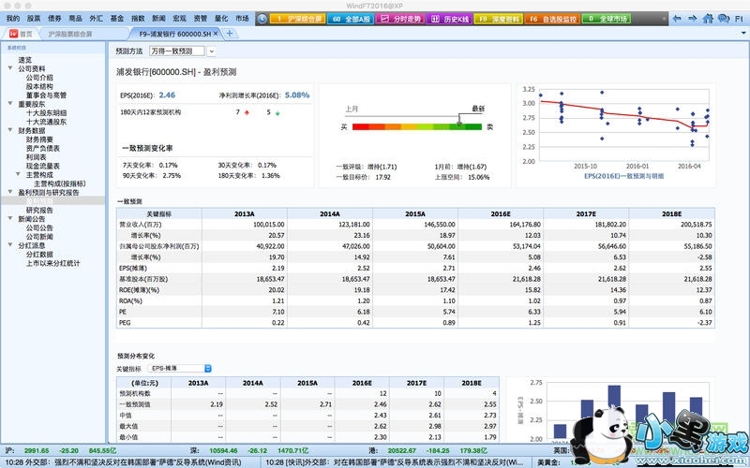Add a new tab with plus button
750x468 pixels.
point(230,34)
